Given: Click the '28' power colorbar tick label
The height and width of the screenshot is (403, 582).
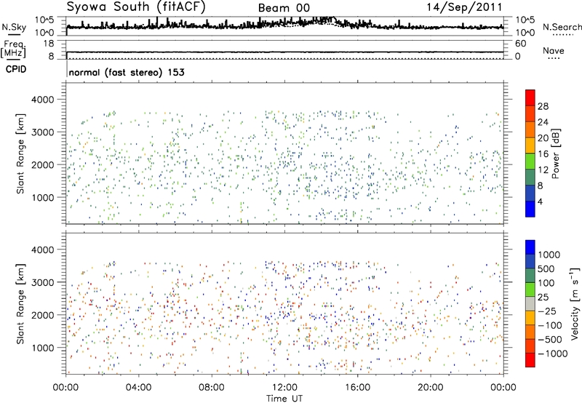Looking at the screenshot, I should tap(543, 106).
